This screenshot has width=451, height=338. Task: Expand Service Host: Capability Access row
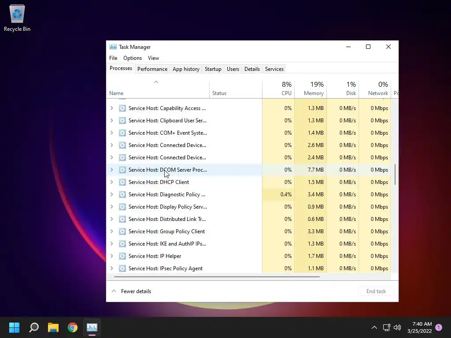point(111,108)
